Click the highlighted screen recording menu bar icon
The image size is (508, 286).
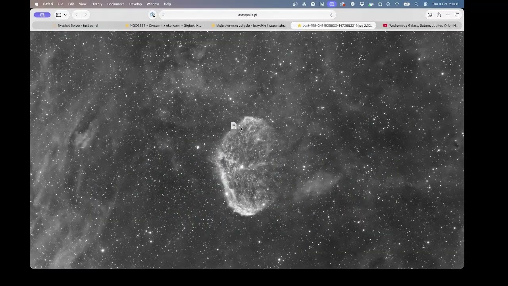(332, 4)
